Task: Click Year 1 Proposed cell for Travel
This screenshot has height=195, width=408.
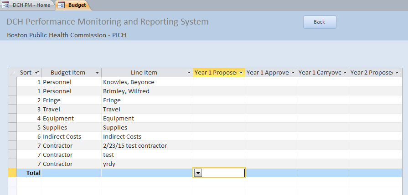Action: tap(219, 109)
